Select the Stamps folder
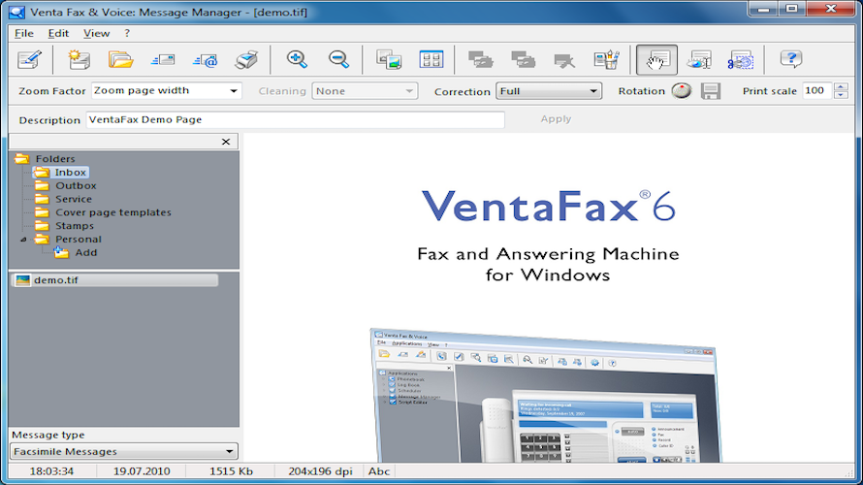The width and height of the screenshot is (863, 485). pos(75,226)
